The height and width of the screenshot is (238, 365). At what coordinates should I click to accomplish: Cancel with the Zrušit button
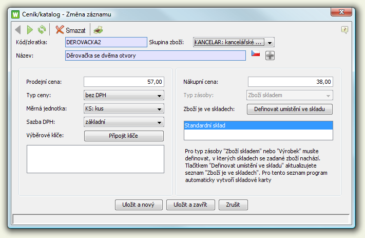click(x=233, y=205)
